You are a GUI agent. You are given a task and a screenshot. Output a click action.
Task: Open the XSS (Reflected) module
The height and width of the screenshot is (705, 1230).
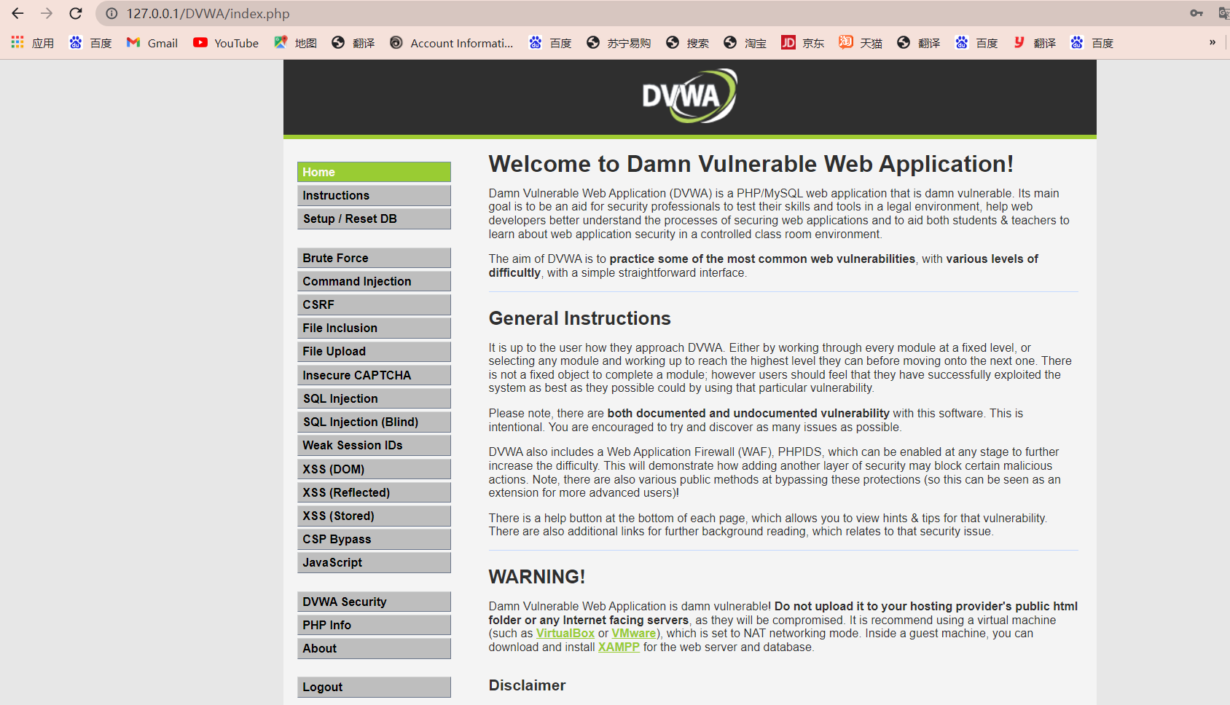pos(374,492)
